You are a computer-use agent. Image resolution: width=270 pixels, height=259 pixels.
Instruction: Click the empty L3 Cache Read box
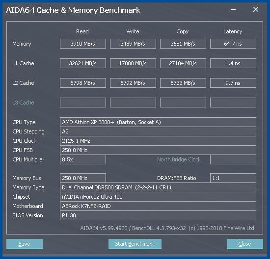tap(83, 103)
